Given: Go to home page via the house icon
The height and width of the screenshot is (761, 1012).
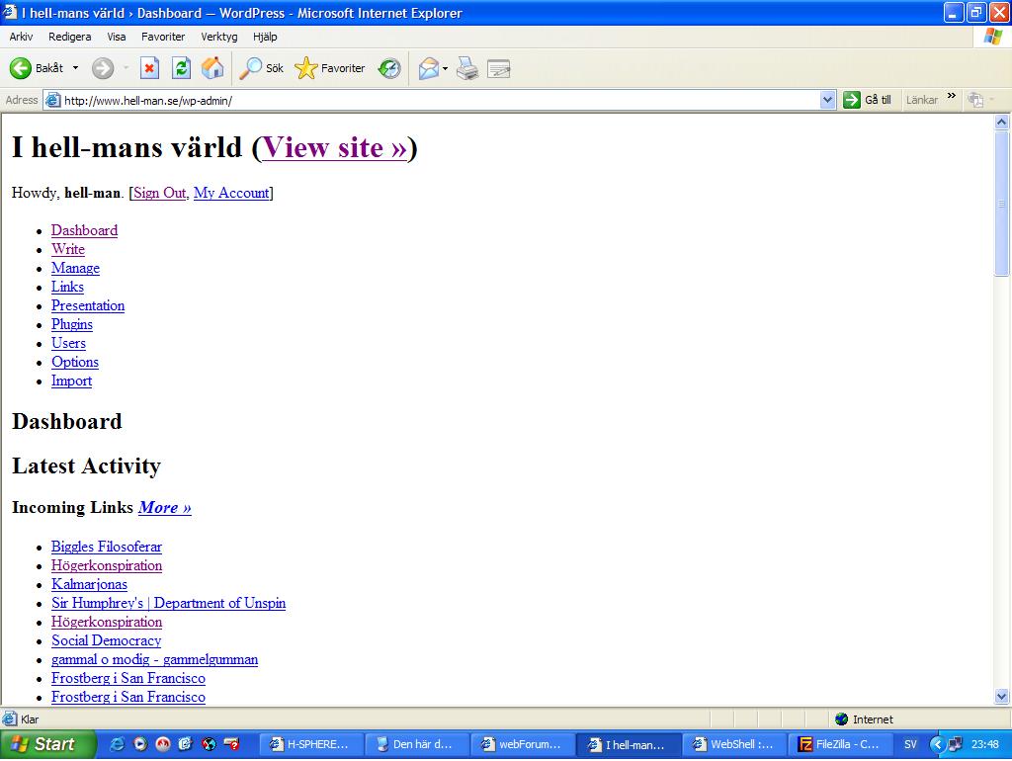Looking at the screenshot, I should (x=212, y=68).
